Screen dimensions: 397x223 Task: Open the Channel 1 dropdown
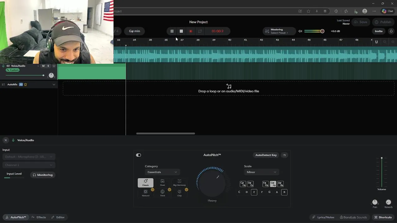tap(29, 165)
